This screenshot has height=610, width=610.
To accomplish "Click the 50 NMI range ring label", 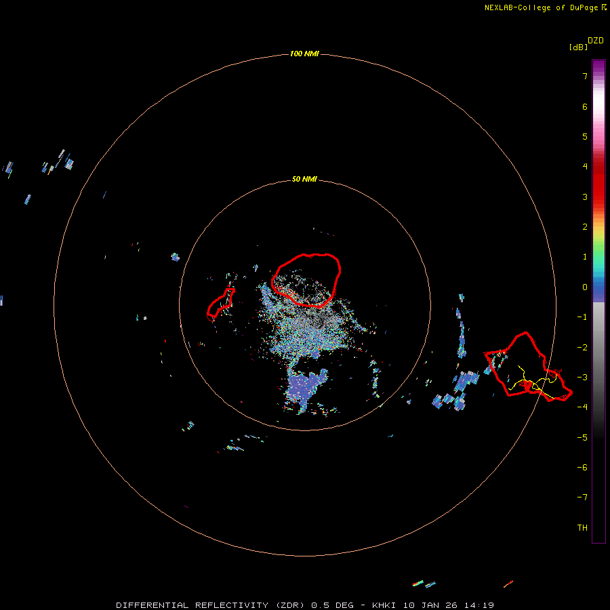I will pyautogui.click(x=304, y=179).
